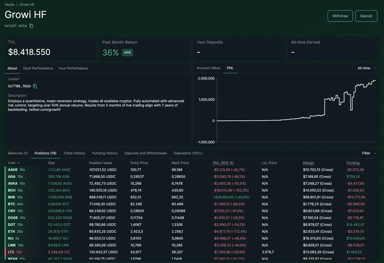Screen dimensions: 384x263
Task: Click the Margin column header
Action: click(308, 163)
